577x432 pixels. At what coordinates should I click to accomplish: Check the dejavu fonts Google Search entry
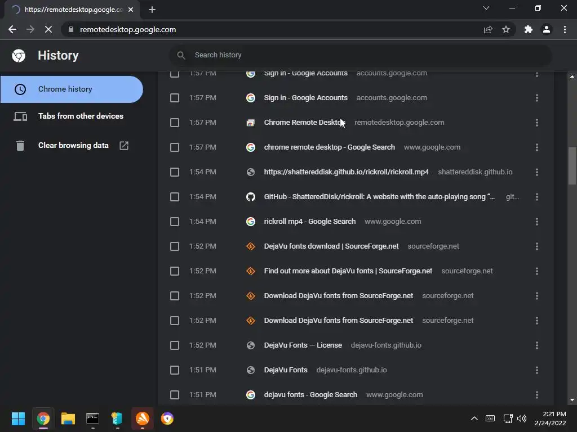tap(175, 394)
